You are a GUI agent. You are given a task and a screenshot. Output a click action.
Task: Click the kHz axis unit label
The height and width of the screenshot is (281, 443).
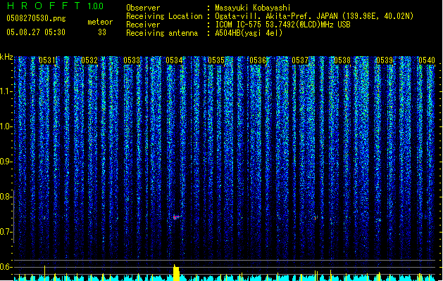pyautogui.click(x=6, y=57)
